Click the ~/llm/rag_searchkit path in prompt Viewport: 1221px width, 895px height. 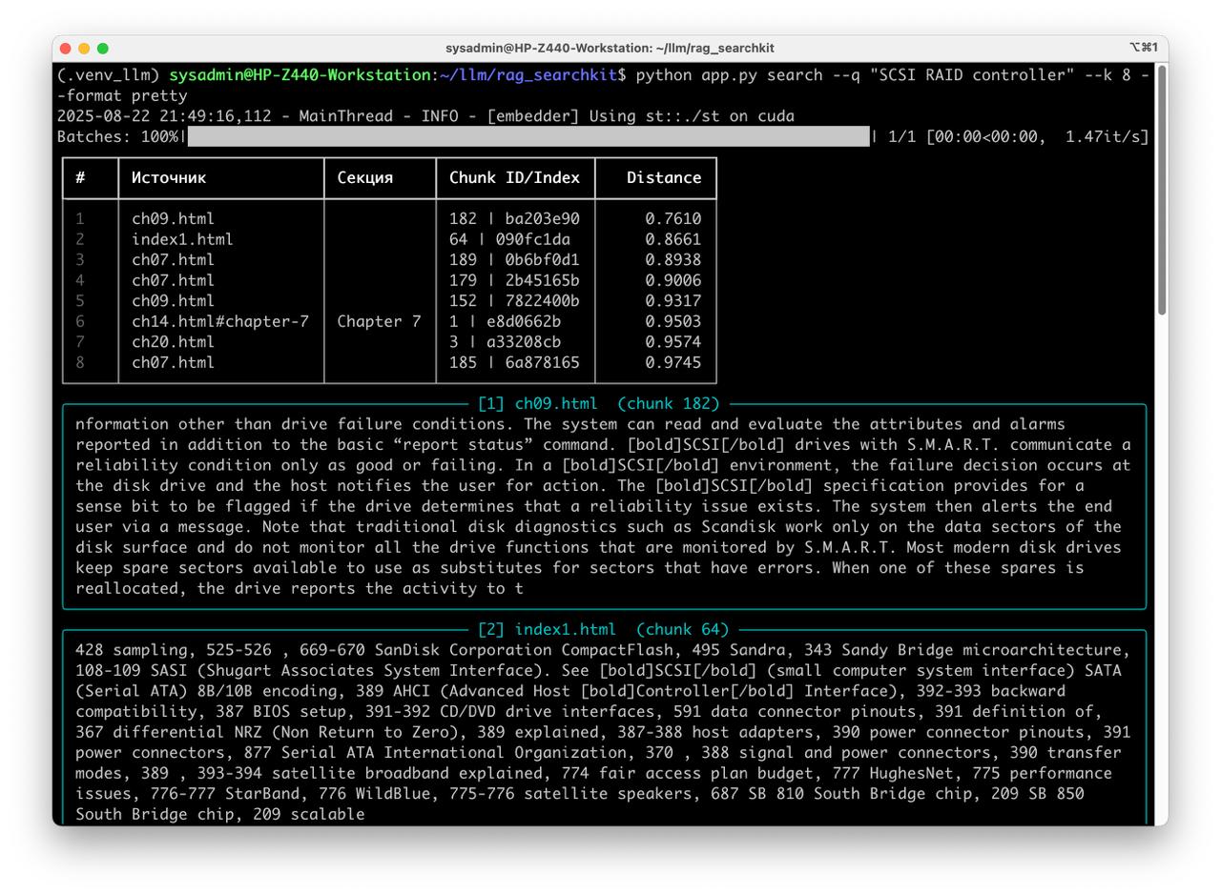tap(528, 75)
